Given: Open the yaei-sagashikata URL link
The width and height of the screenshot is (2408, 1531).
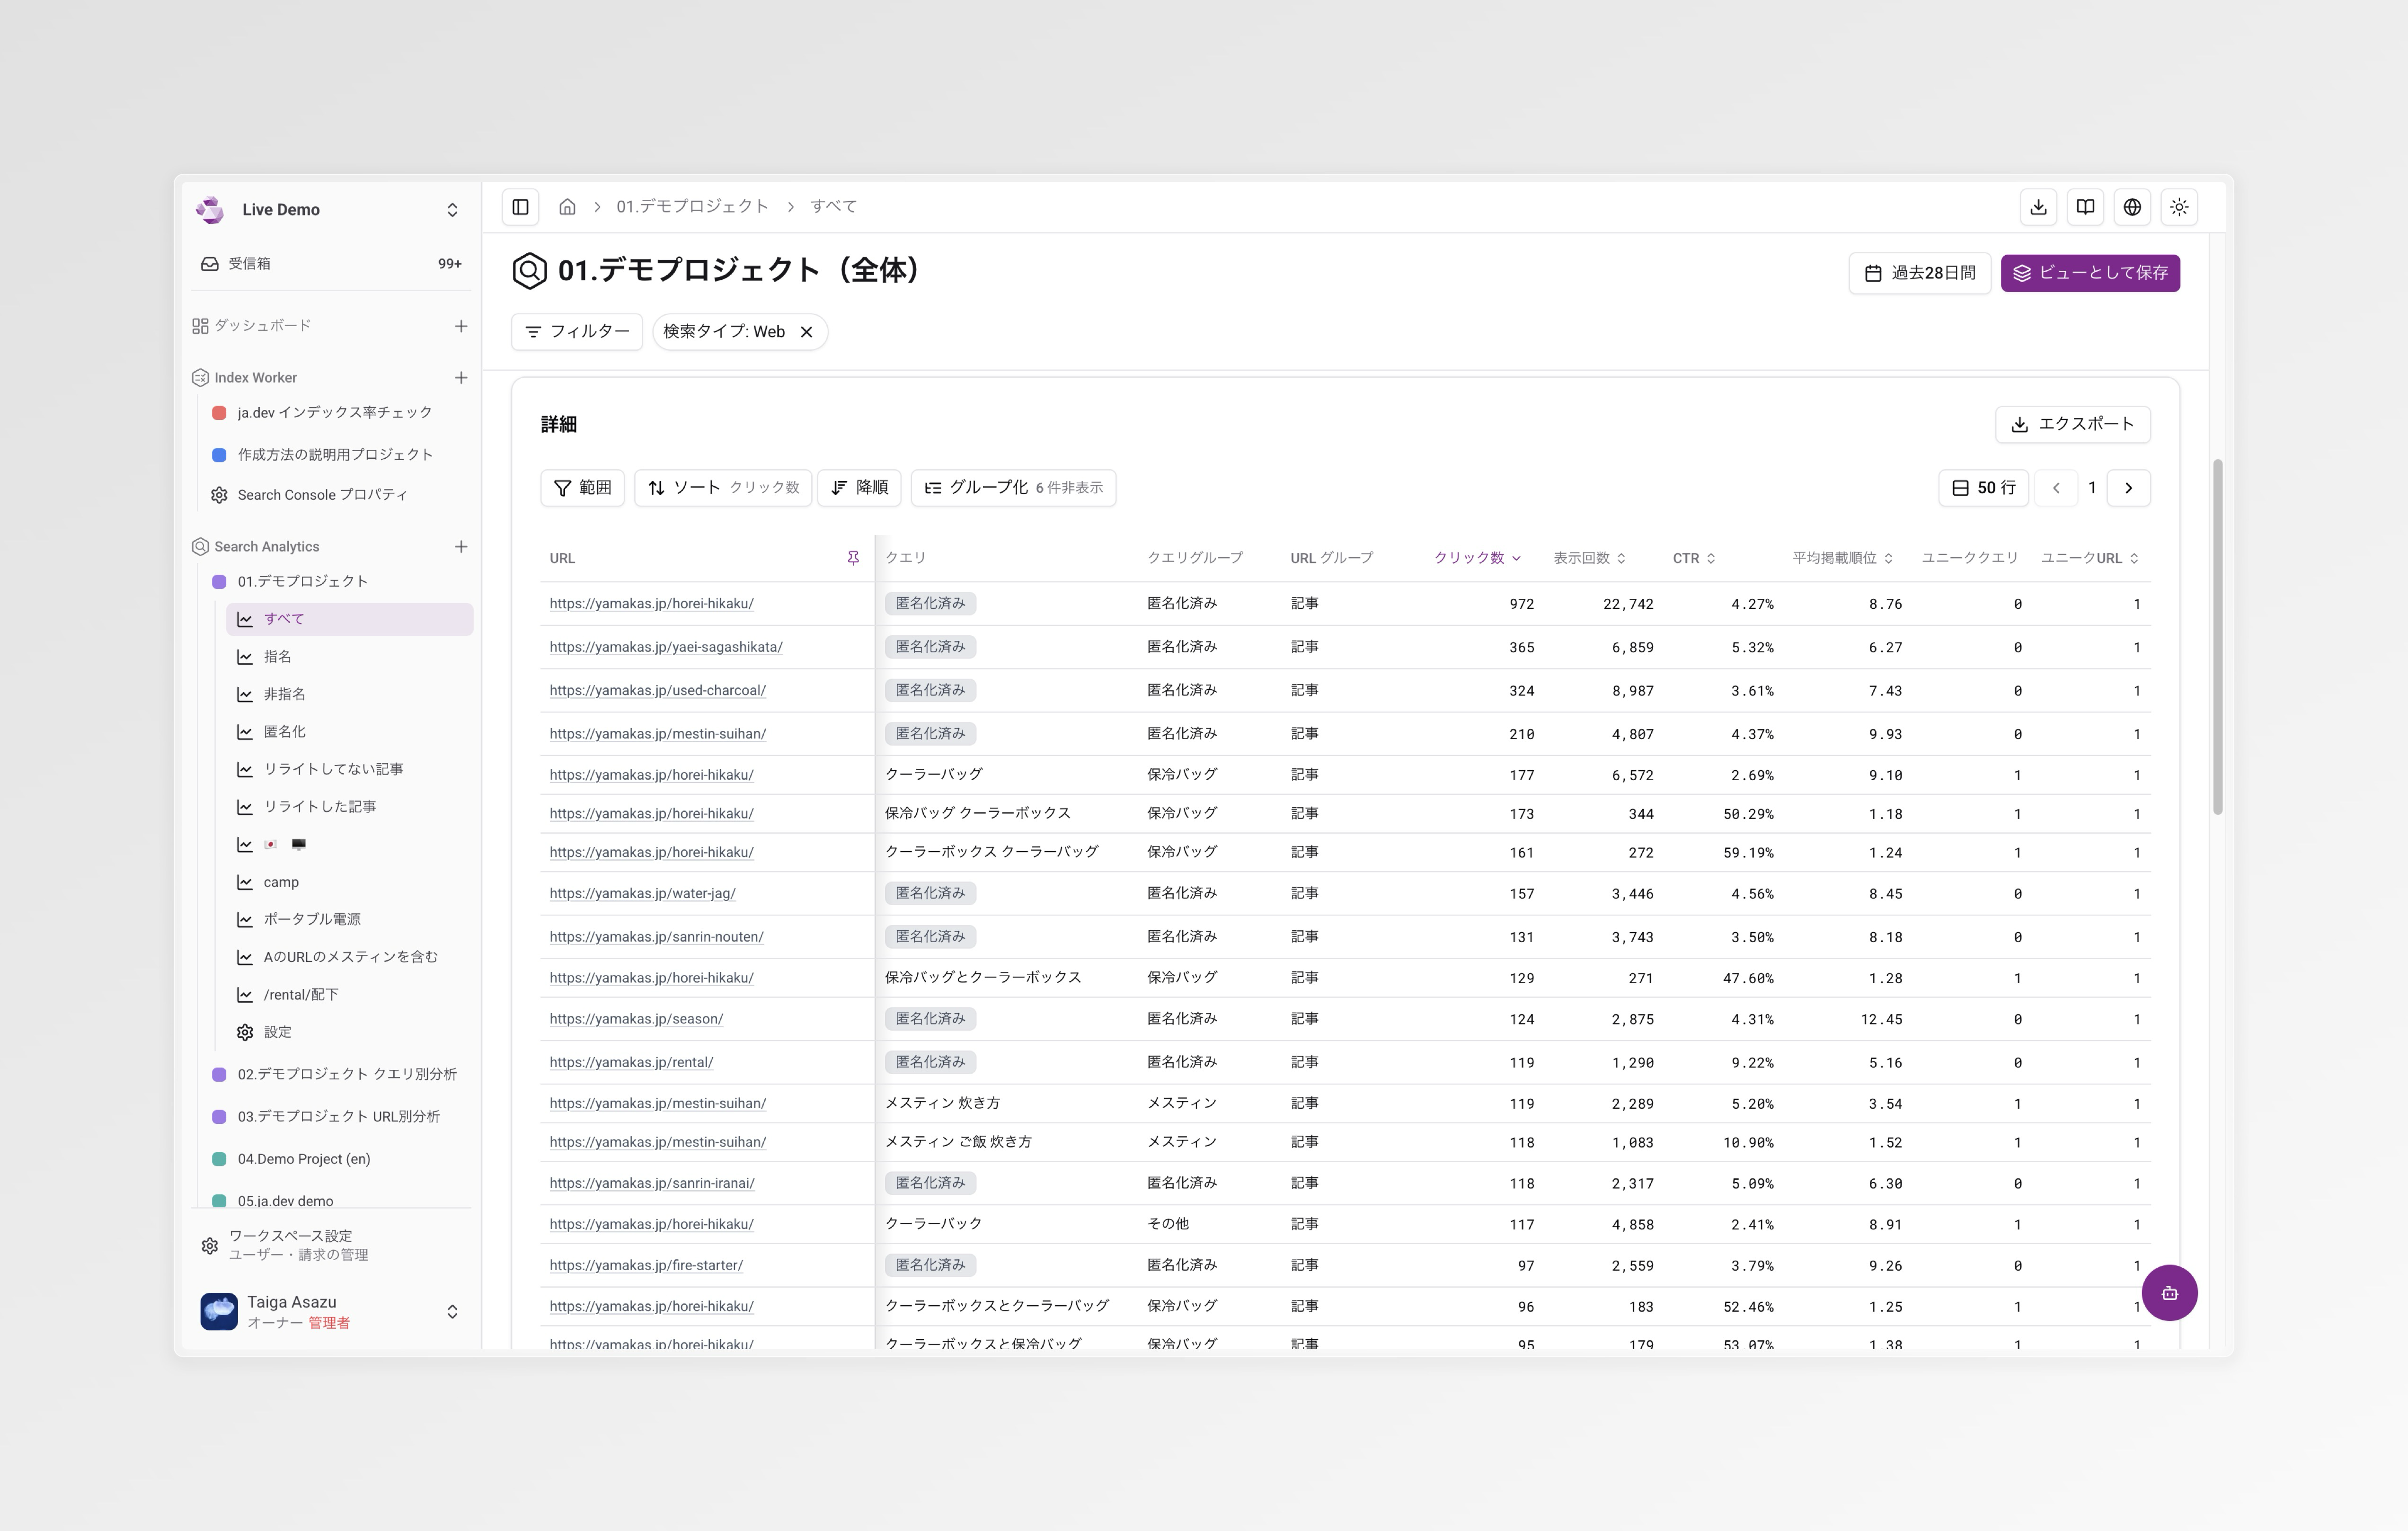Looking at the screenshot, I should click(x=665, y=647).
